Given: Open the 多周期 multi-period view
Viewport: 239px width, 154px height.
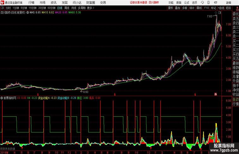Looking at the screenshot, I should tap(82, 8).
